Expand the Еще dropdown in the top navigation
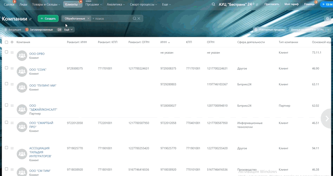This screenshot has width=333, height=176. pyautogui.click(x=166, y=5)
